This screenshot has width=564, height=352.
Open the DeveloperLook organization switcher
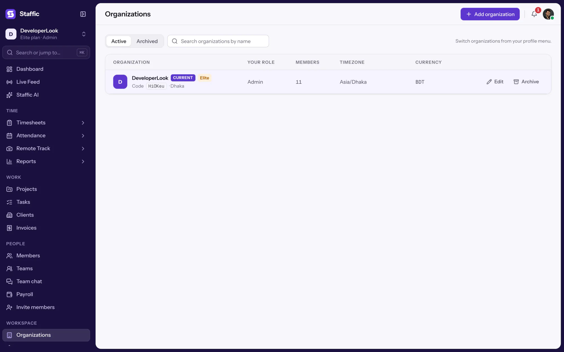pyautogui.click(x=46, y=34)
